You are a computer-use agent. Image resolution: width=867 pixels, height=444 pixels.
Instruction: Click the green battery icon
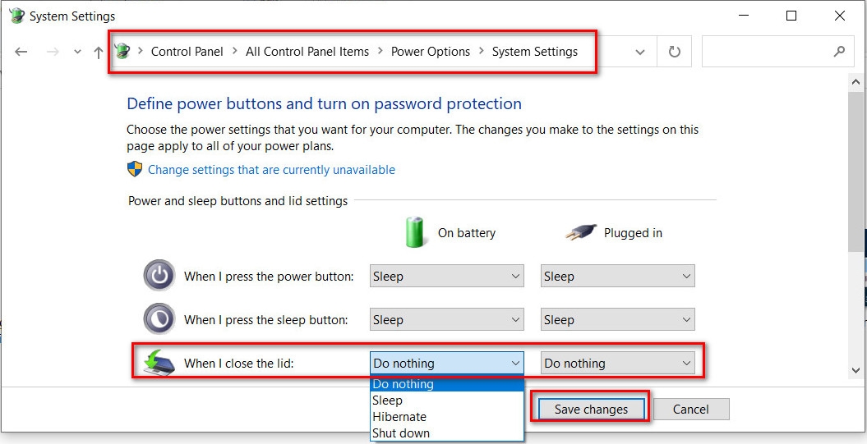coord(417,232)
